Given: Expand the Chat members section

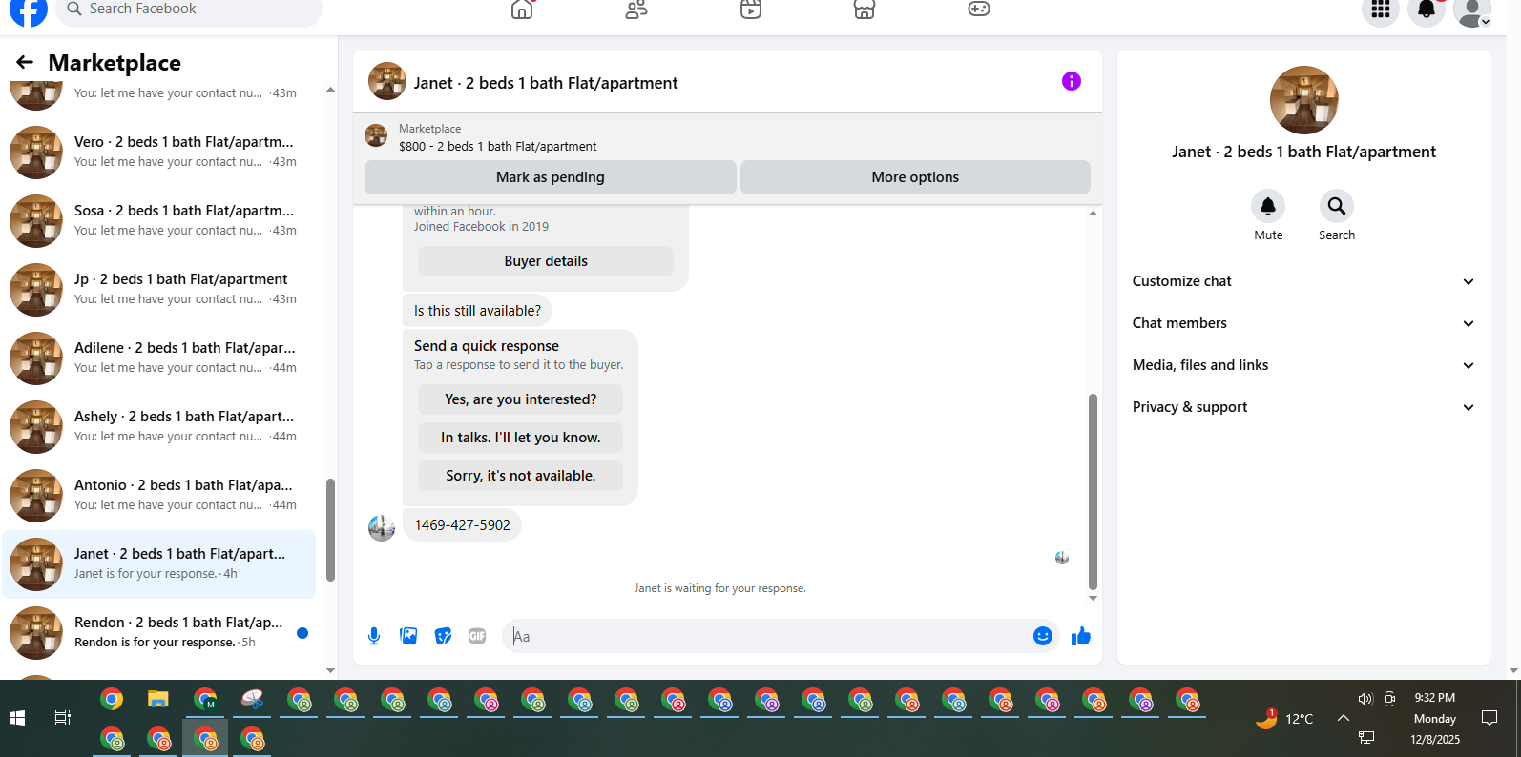Looking at the screenshot, I should coord(1303,323).
